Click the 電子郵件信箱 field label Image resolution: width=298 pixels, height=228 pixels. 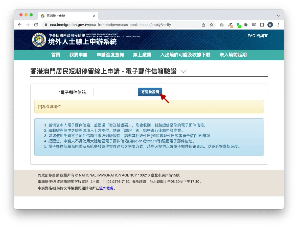click(72, 92)
